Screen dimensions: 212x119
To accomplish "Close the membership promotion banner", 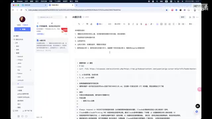I will point(67,27).
